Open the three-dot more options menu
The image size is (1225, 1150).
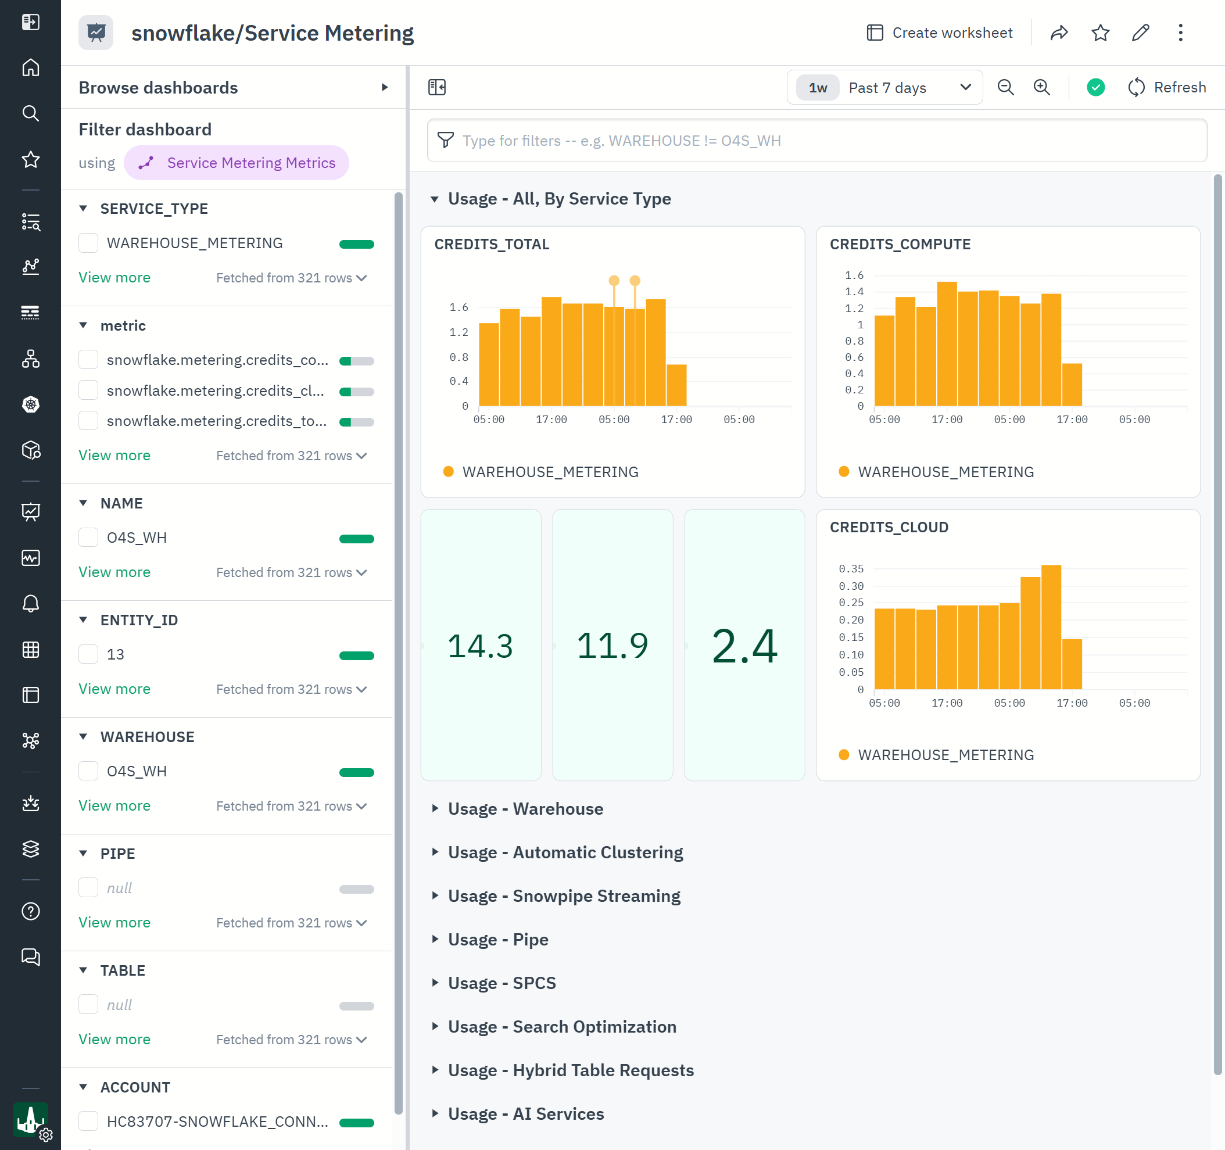1181,33
